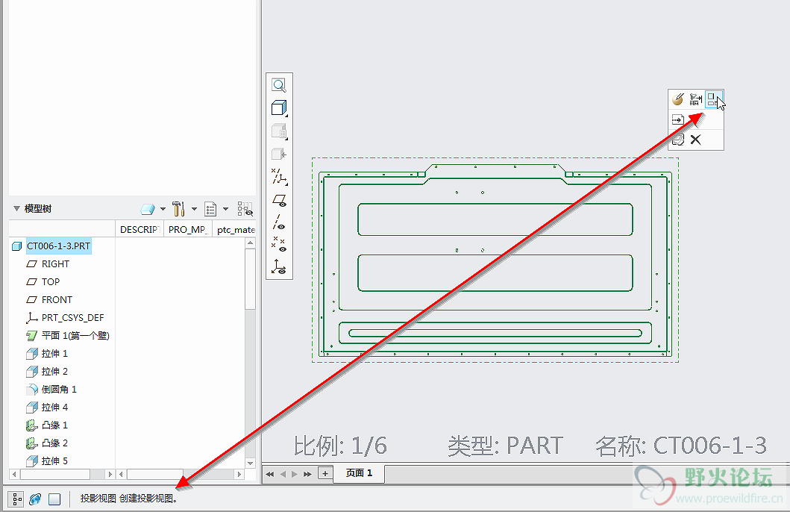Toggle the embedded browser status icon
This screenshot has width=790, height=512.
(x=35, y=499)
